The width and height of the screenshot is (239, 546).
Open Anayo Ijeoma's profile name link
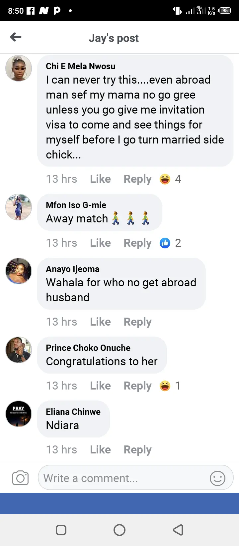click(73, 269)
